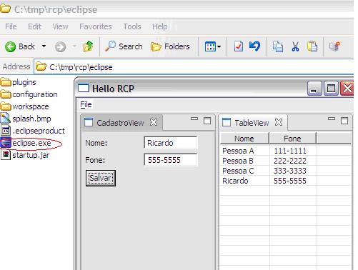Click the Undo toolbar icon
This screenshot has height=270, width=358.
(x=255, y=46)
